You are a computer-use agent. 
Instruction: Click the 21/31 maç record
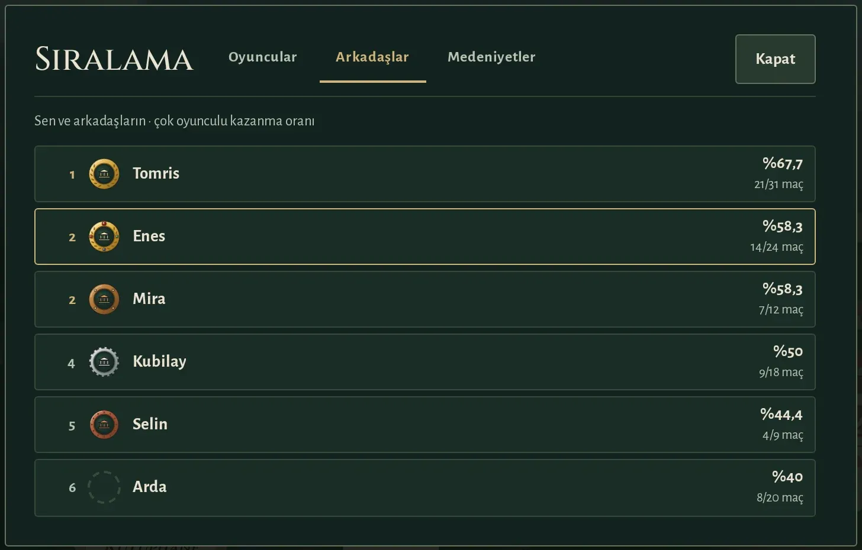pos(779,185)
